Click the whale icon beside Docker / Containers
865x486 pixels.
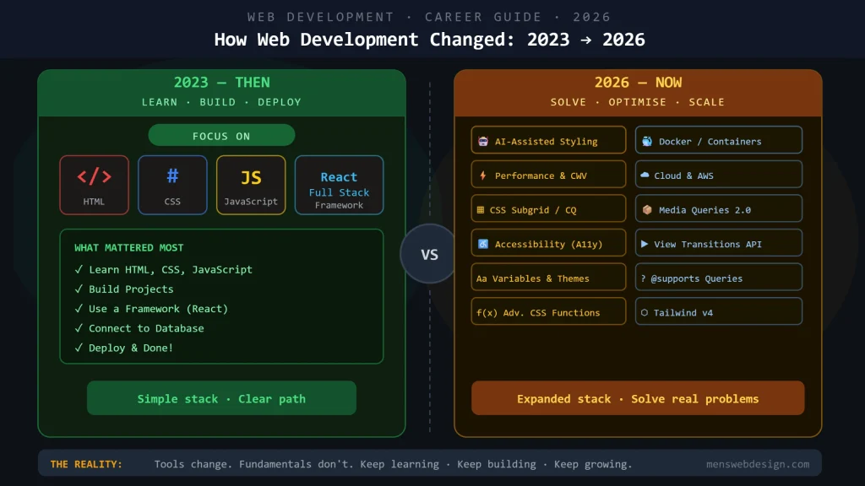(x=647, y=141)
